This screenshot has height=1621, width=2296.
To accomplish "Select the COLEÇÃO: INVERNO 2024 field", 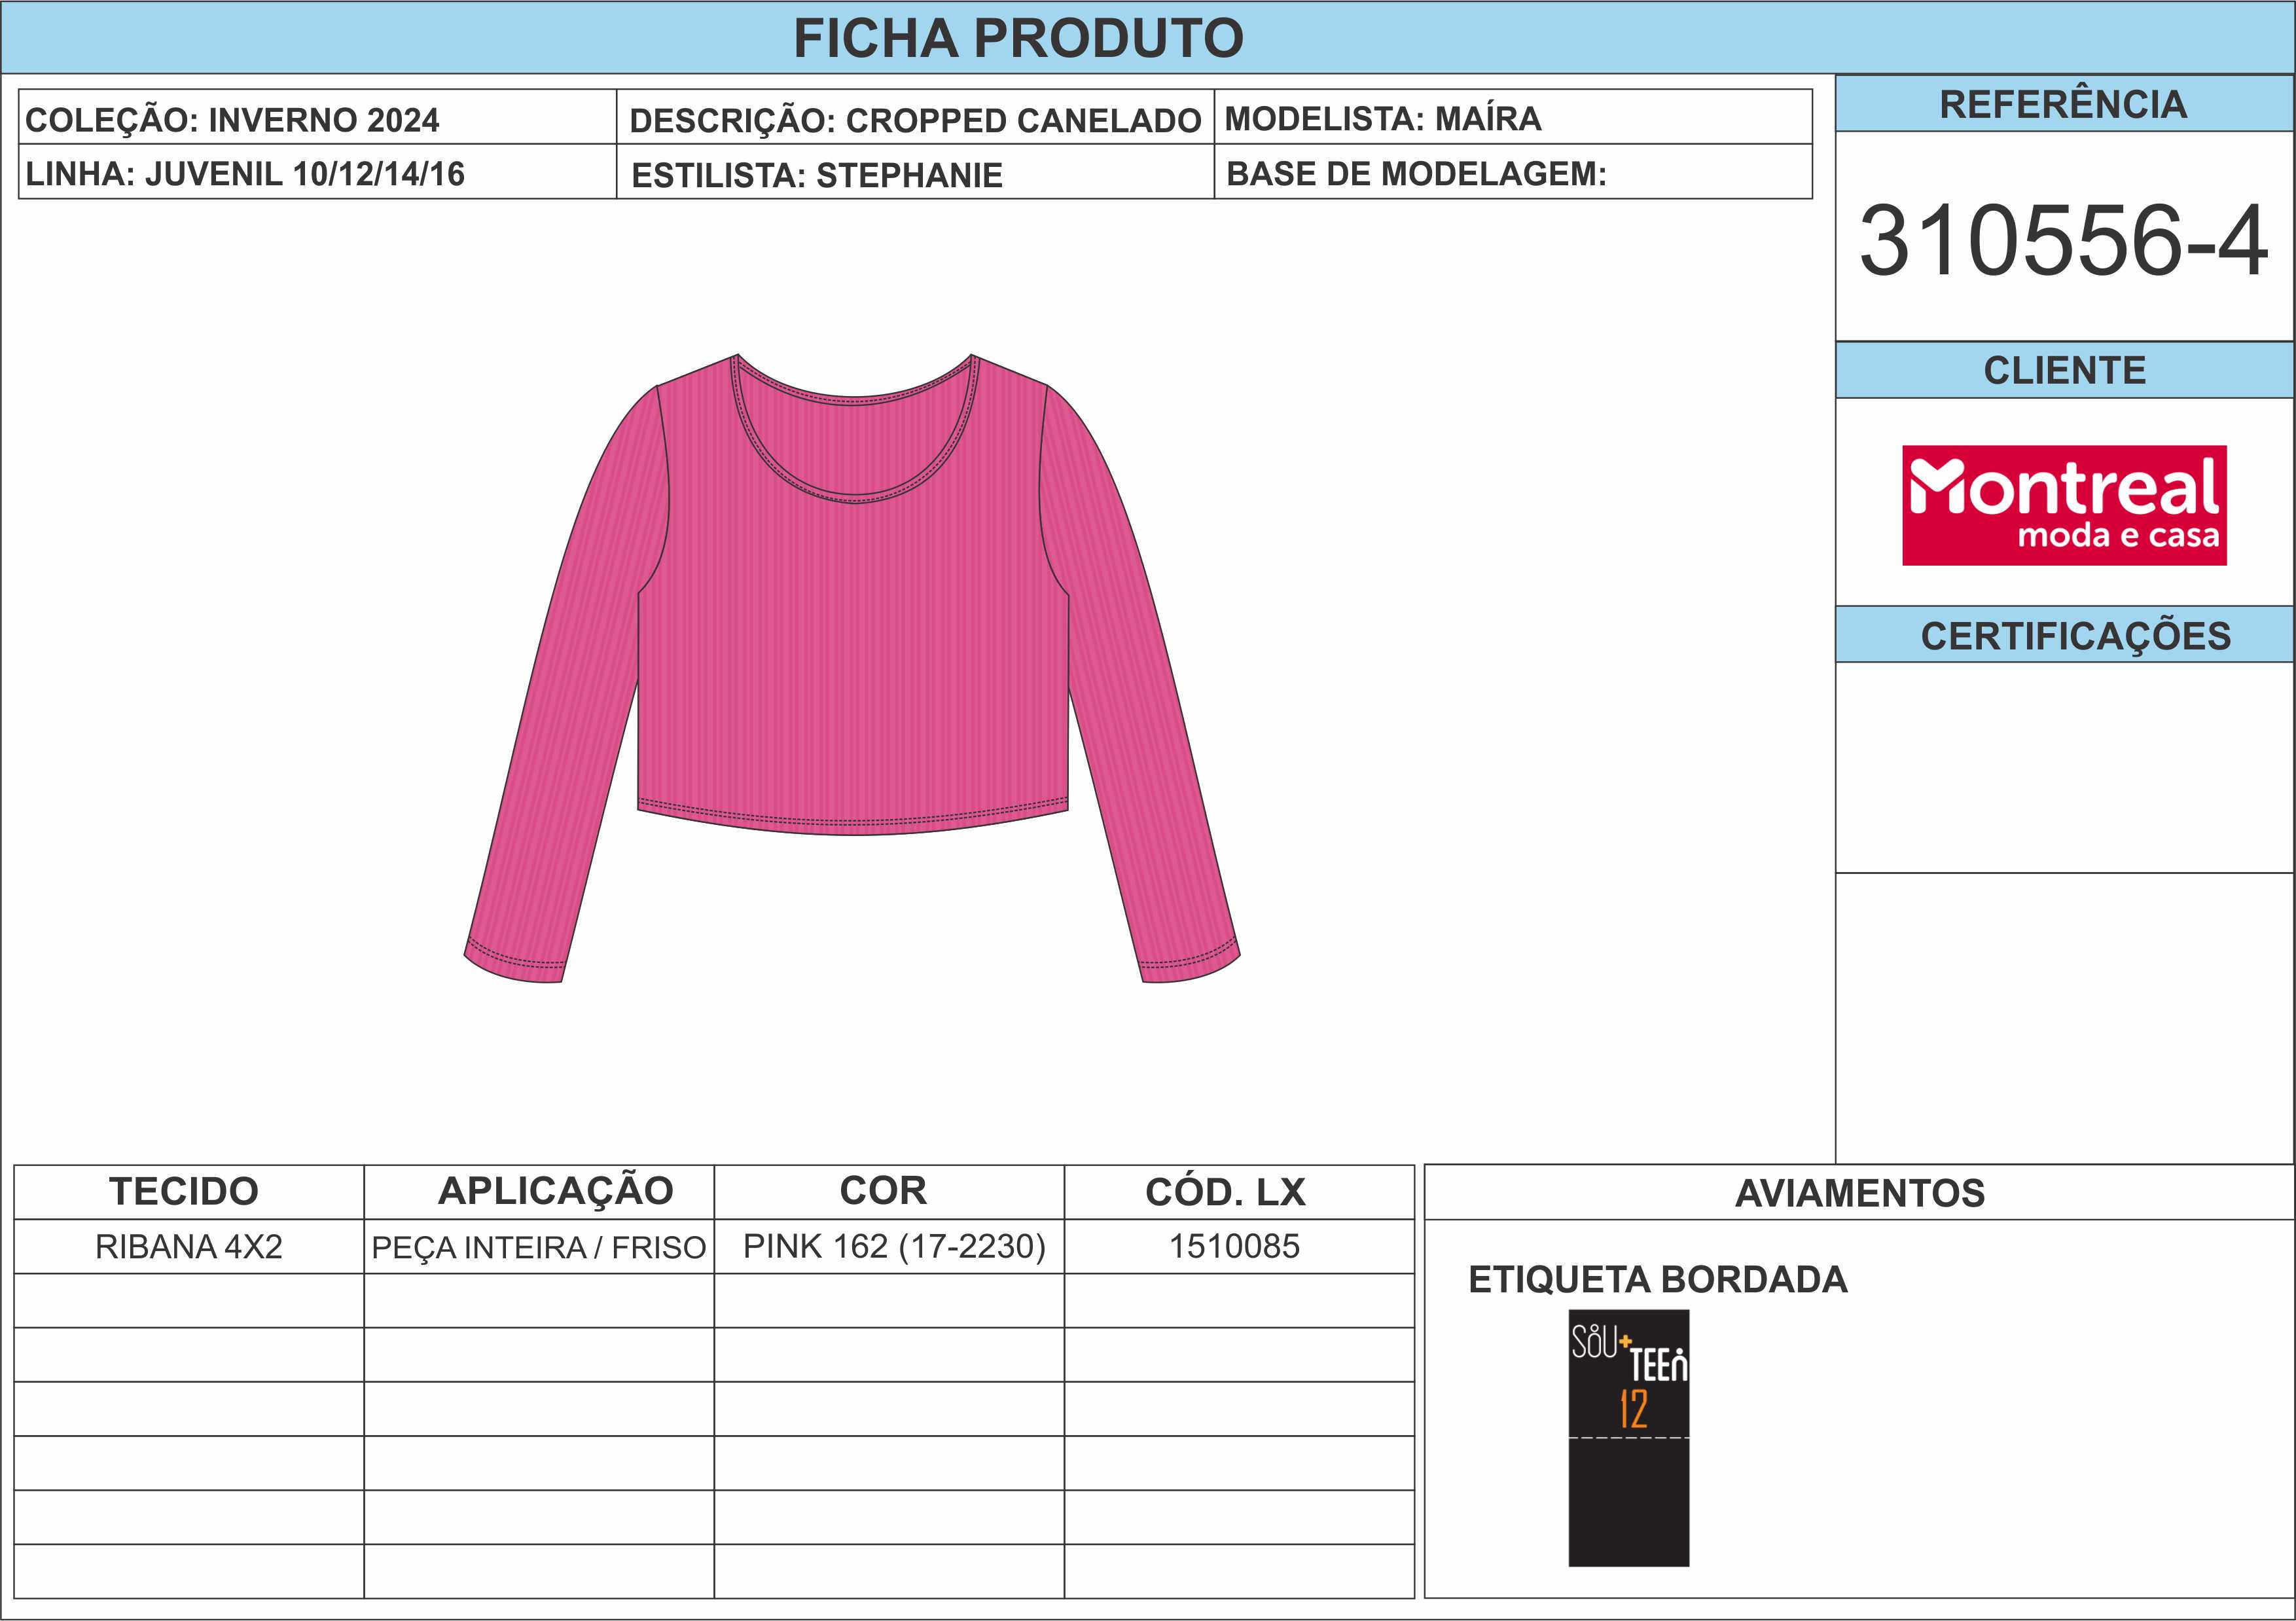I will point(318,117).
